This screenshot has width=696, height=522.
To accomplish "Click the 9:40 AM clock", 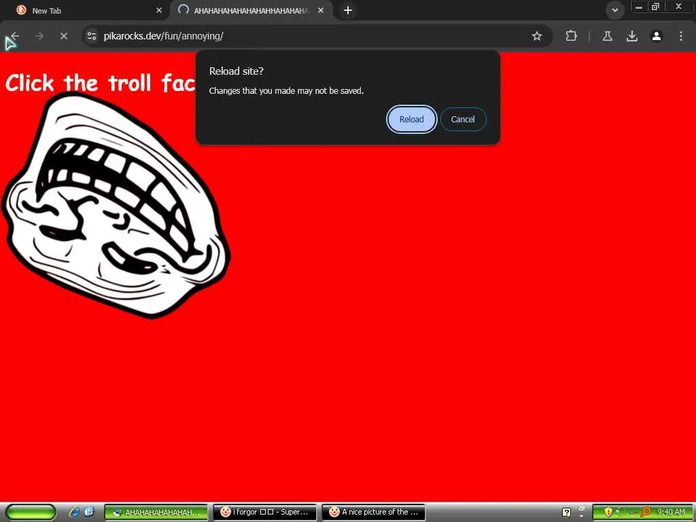I will [x=671, y=512].
